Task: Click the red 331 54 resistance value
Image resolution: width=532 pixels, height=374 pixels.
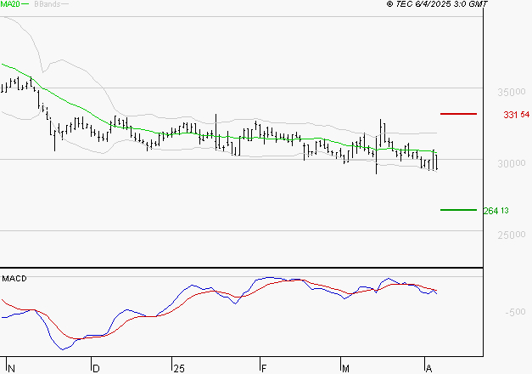Action: (x=516, y=115)
